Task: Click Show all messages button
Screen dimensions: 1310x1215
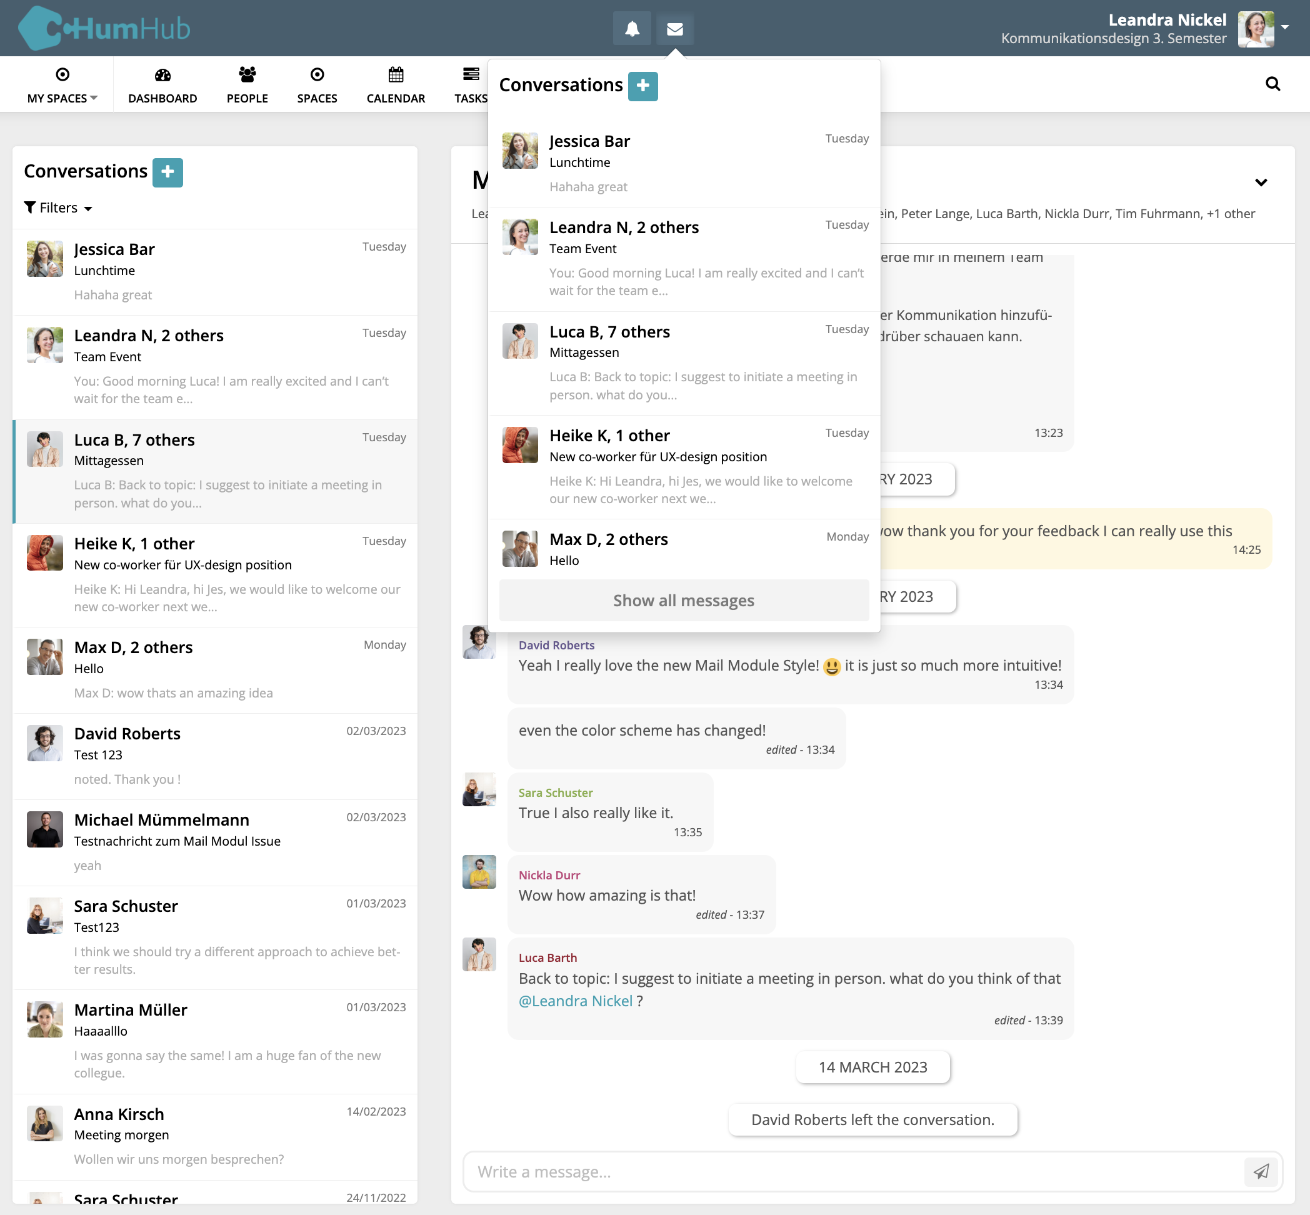Action: tap(684, 600)
